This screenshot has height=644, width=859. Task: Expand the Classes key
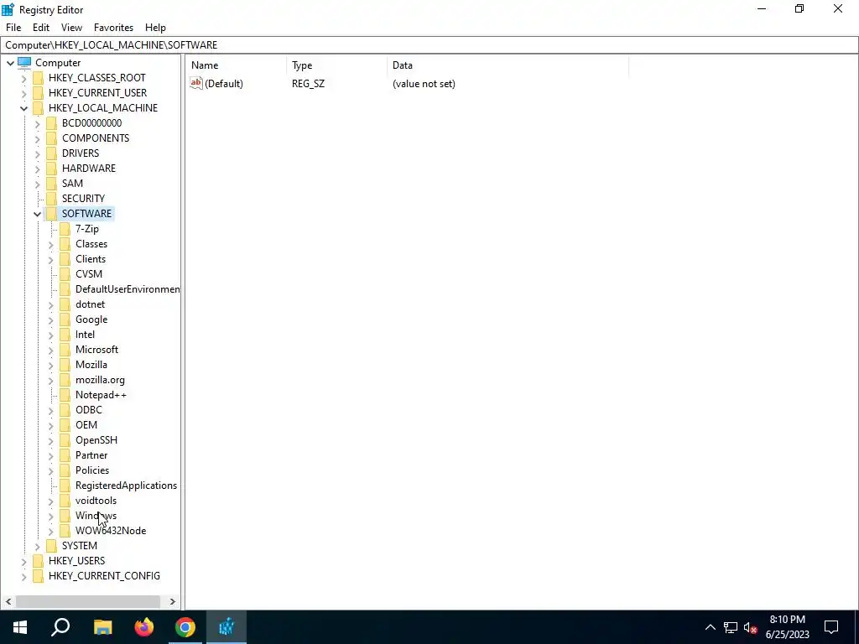(x=51, y=244)
